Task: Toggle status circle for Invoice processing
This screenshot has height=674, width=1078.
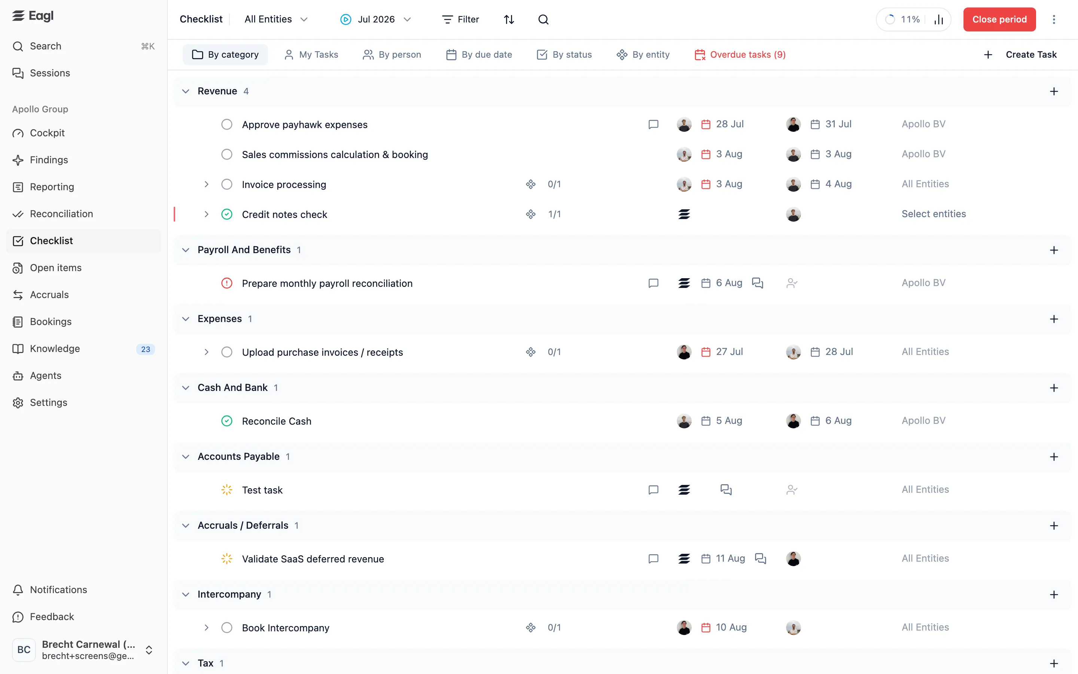Action: tap(227, 184)
